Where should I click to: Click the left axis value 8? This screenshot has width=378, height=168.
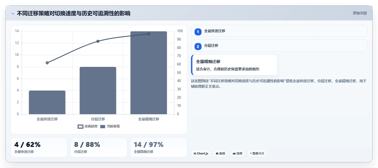click(18, 67)
